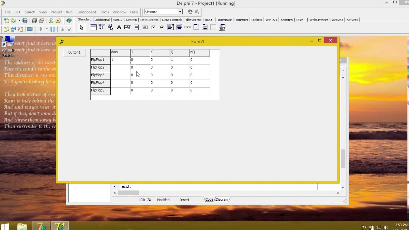Click the Save All toolbar icon
The image size is (409, 230).
[34, 20]
